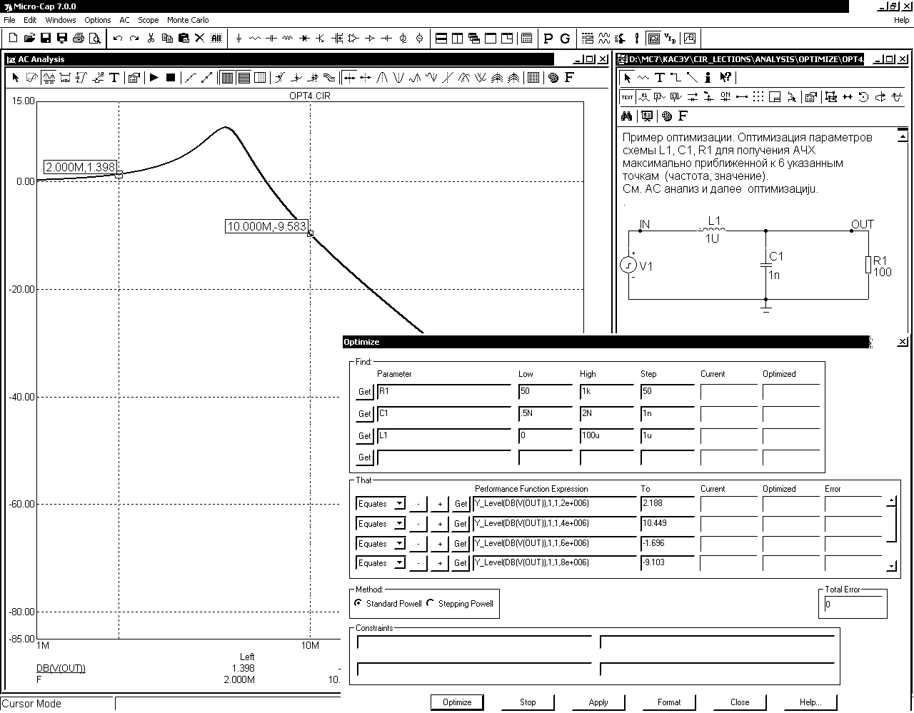The image size is (914, 713).
Task: Click the Low field for parameter C1
Action: pos(546,414)
